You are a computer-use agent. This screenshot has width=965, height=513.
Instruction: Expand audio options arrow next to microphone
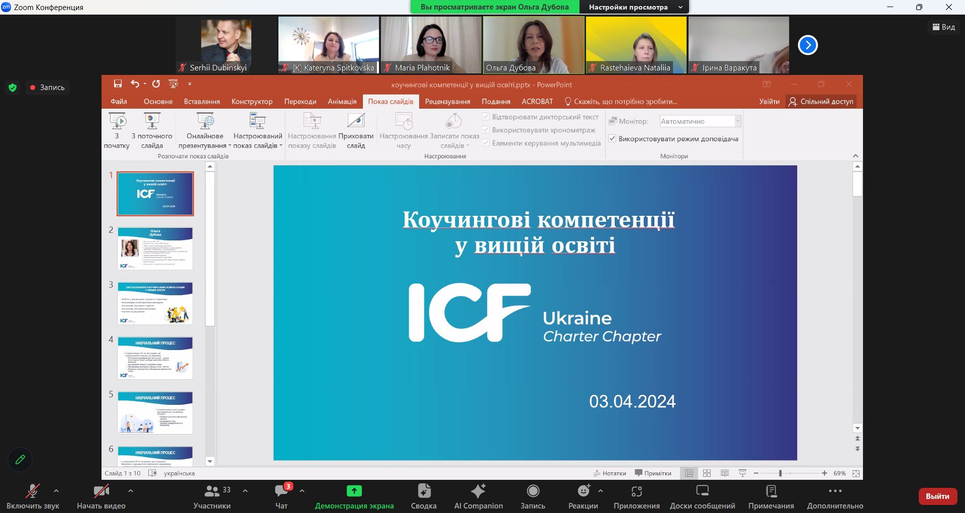[56, 490]
